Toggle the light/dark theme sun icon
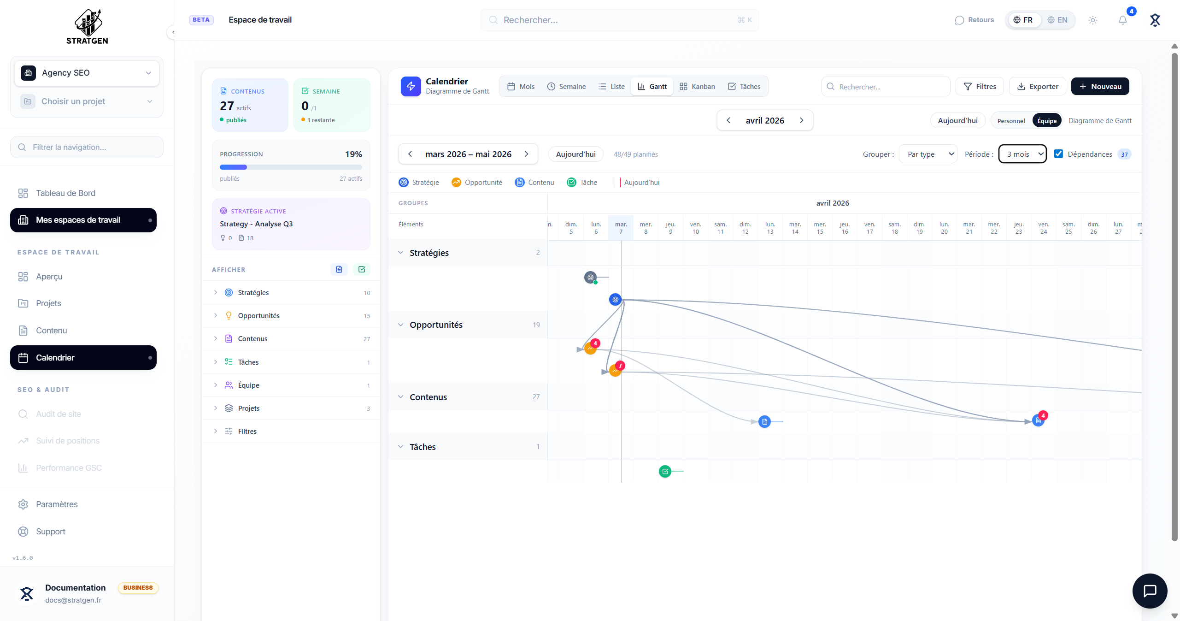 point(1092,20)
